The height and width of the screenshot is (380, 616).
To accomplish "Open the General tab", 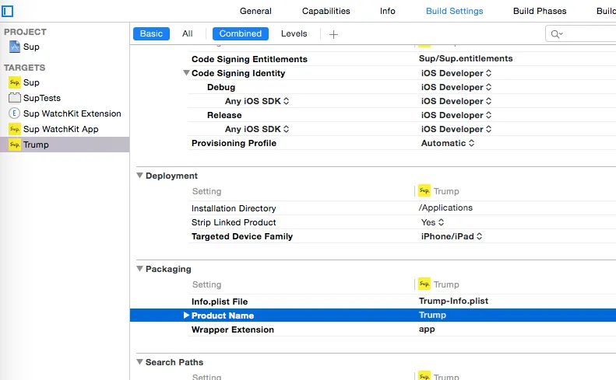I will (255, 11).
